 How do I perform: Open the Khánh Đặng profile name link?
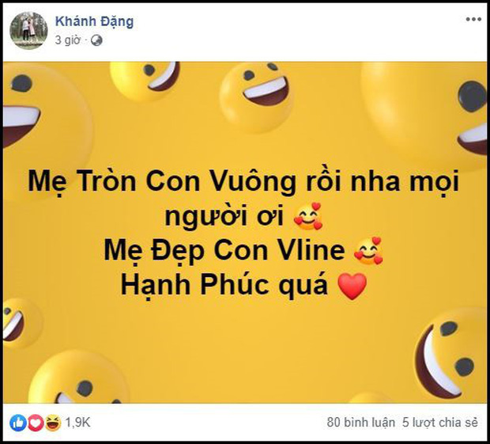pos(94,22)
